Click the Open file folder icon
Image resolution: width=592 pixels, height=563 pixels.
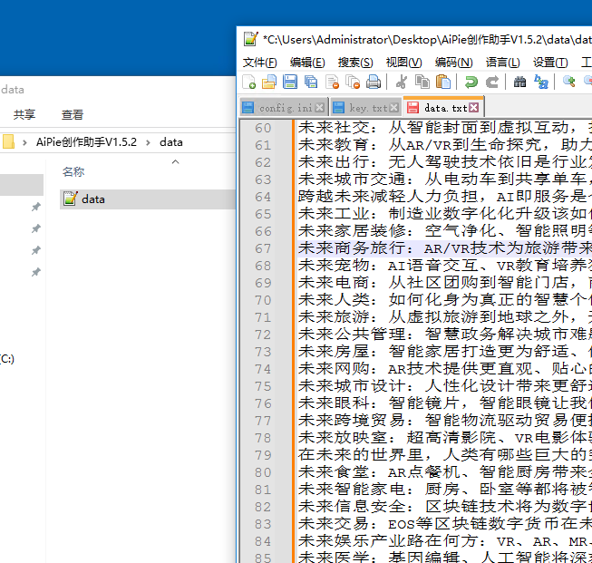click(x=269, y=82)
